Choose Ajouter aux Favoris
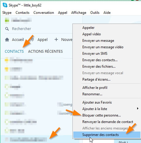The height and width of the screenshot is (143, 141). point(97,102)
